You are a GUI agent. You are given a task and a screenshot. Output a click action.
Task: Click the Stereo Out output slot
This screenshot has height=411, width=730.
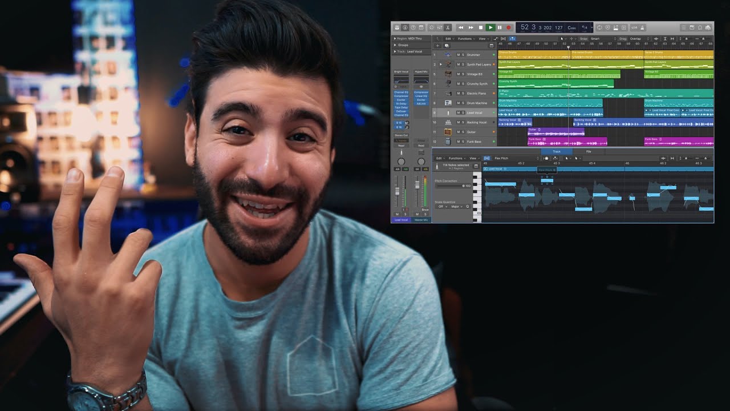(x=401, y=135)
